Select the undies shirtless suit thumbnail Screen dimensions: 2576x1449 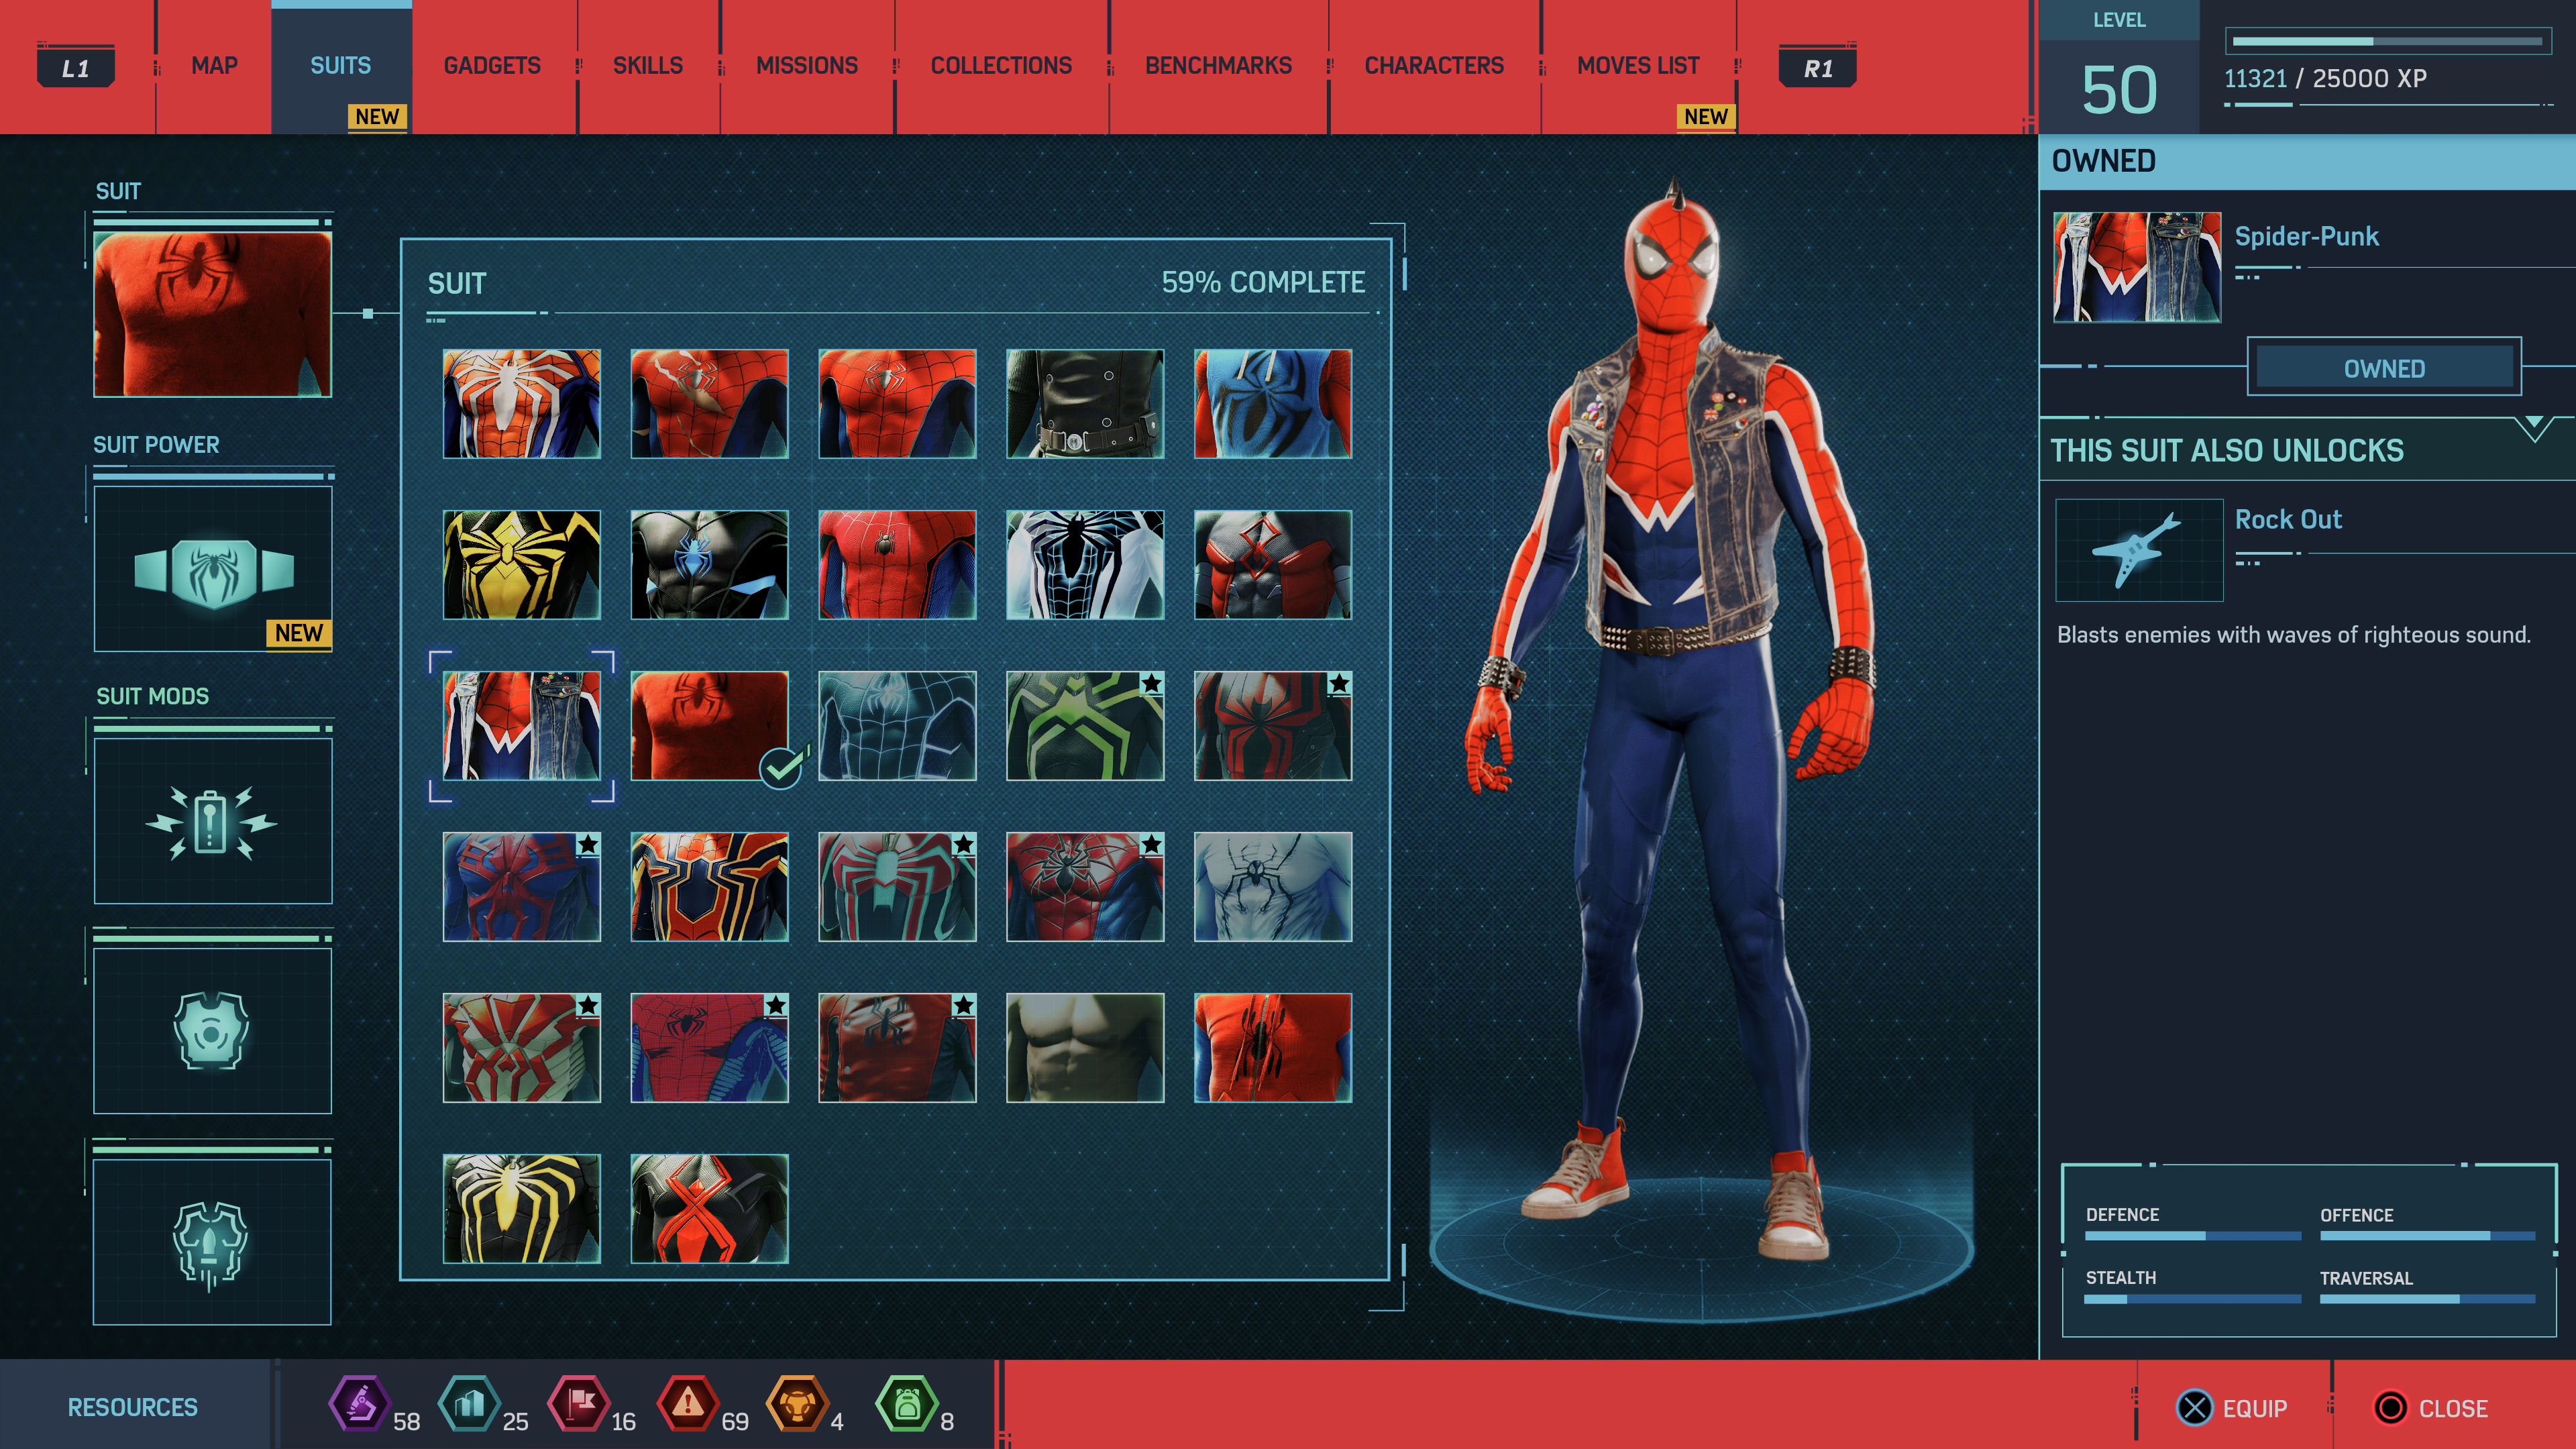(1085, 1048)
